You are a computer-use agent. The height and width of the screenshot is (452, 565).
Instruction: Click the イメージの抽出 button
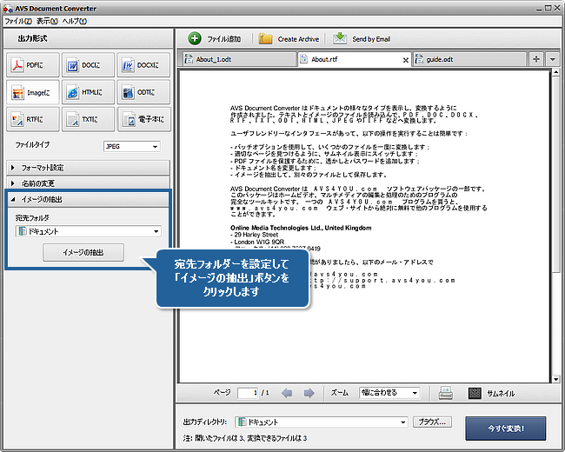point(83,253)
